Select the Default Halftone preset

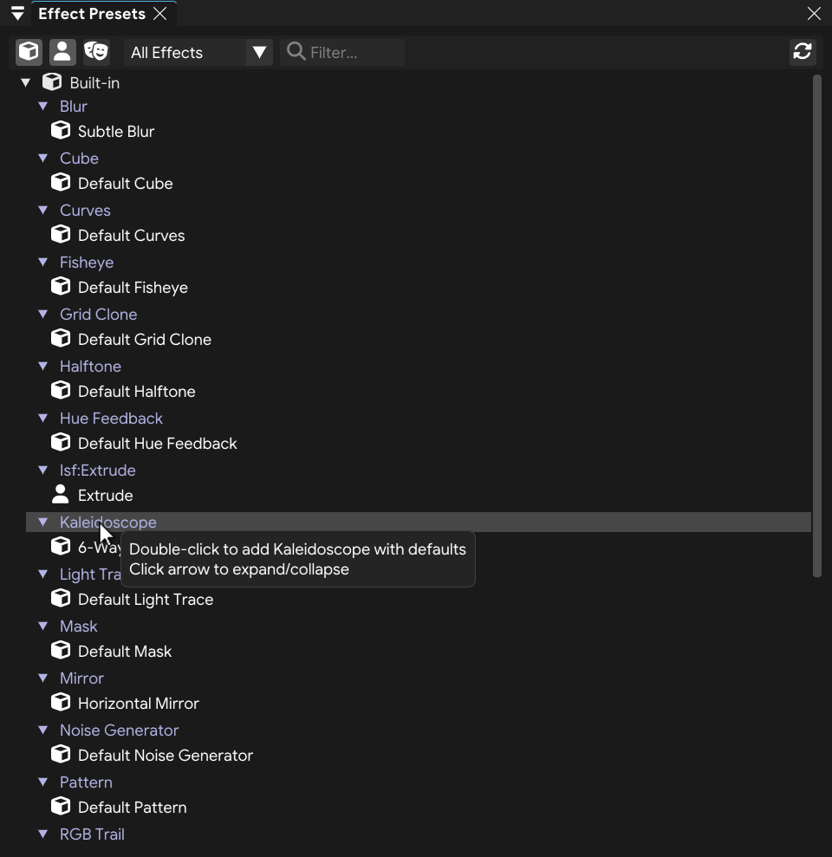(137, 392)
